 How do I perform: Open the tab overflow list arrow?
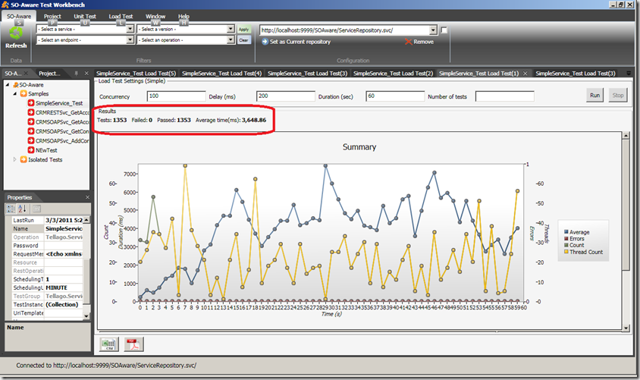[629, 74]
